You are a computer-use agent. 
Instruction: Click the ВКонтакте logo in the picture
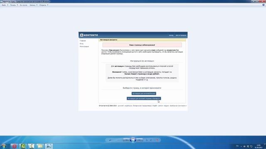89,35
